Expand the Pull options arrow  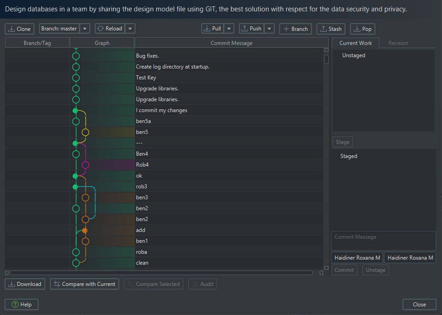[x=229, y=29]
